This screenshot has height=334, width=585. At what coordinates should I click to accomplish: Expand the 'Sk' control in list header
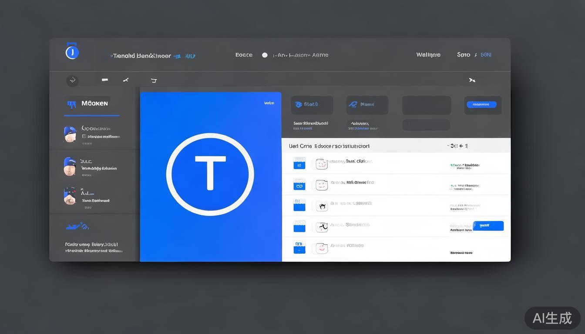point(457,146)
